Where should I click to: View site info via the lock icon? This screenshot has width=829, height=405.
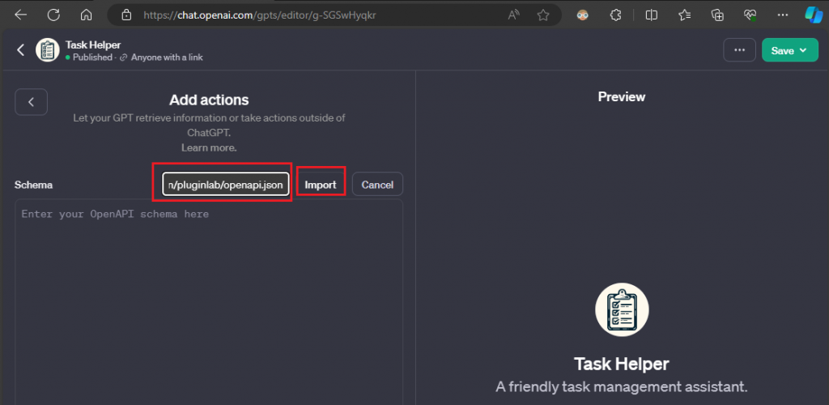[x=125, y=15]
